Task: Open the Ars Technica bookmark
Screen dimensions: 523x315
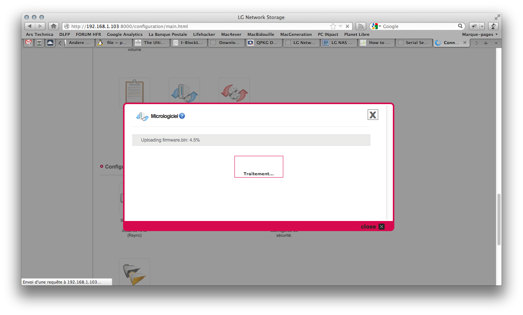Action: click(39, 34)
